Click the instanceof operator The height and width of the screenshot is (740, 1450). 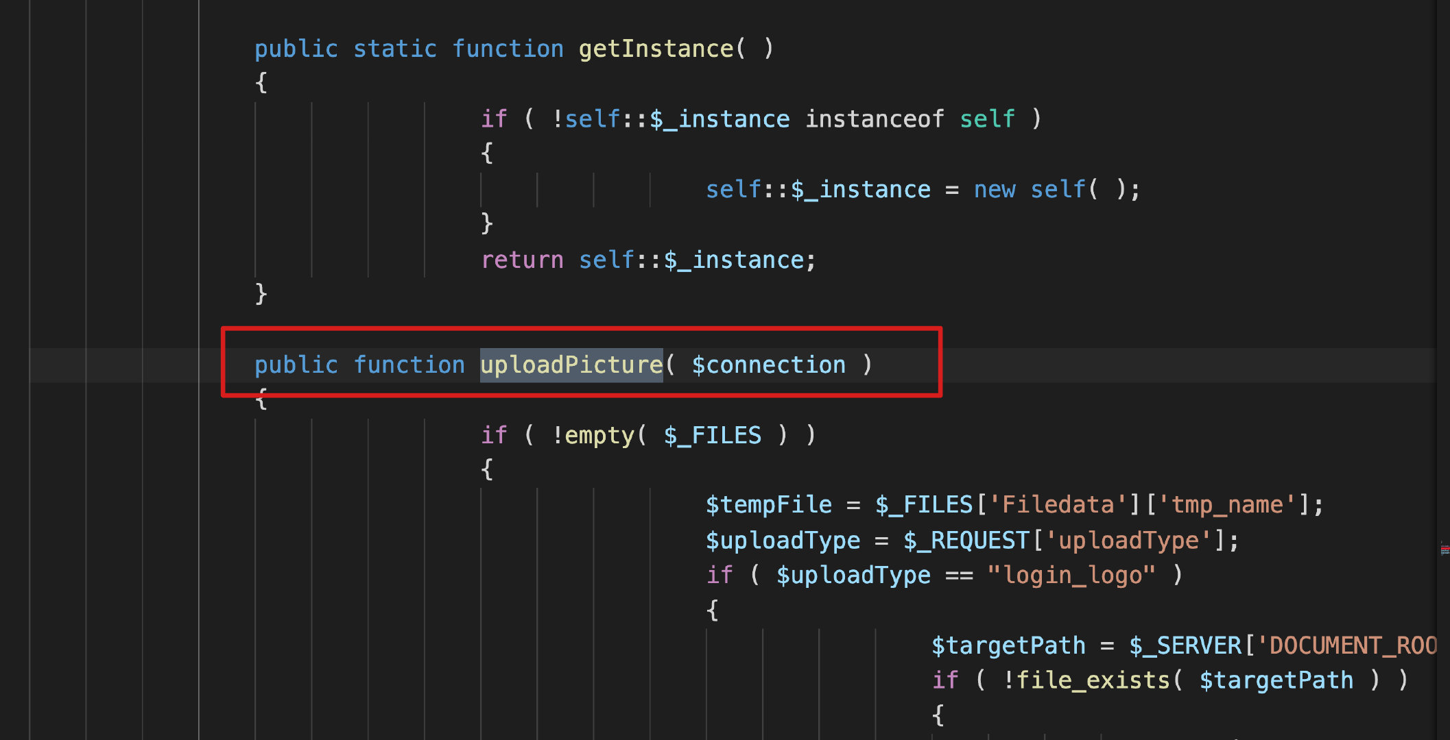click(x=874, y=119)
